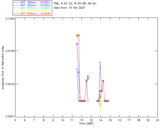Click the AOT 500nm legend entry
The height and width of the screenshot is (130, 162).
click(32, 5)
